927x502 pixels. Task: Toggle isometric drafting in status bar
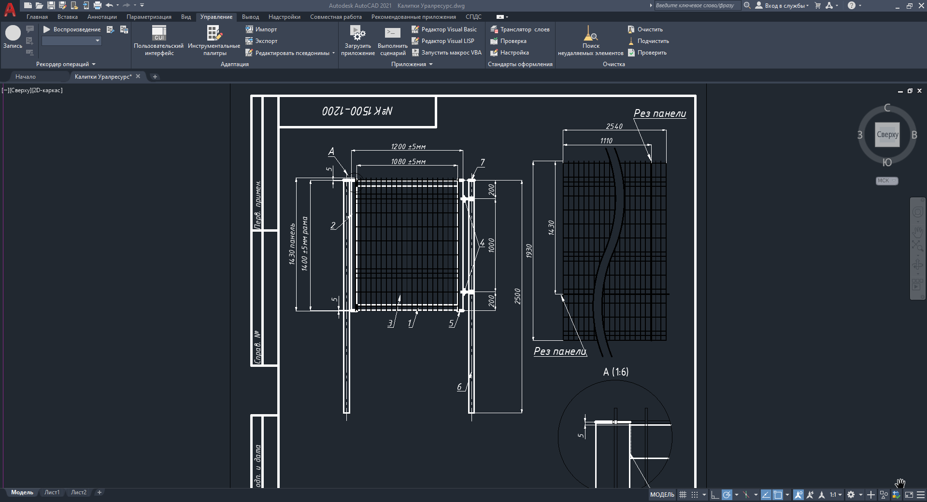[746, 495]
